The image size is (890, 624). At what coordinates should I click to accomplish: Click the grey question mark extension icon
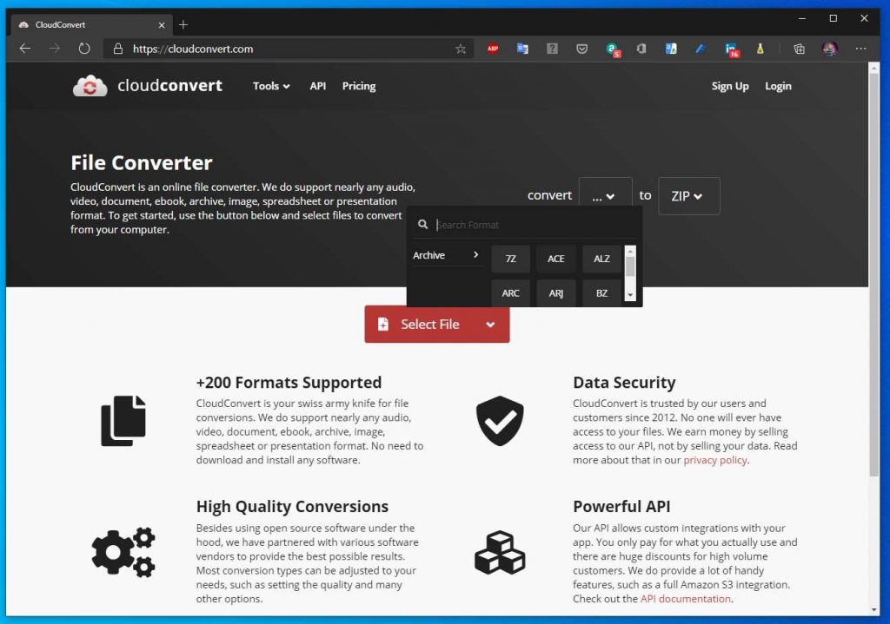552,49
